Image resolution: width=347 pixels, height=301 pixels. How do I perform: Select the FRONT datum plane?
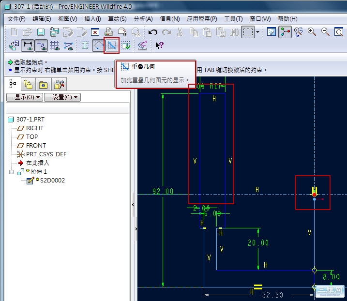pos(31,145)
